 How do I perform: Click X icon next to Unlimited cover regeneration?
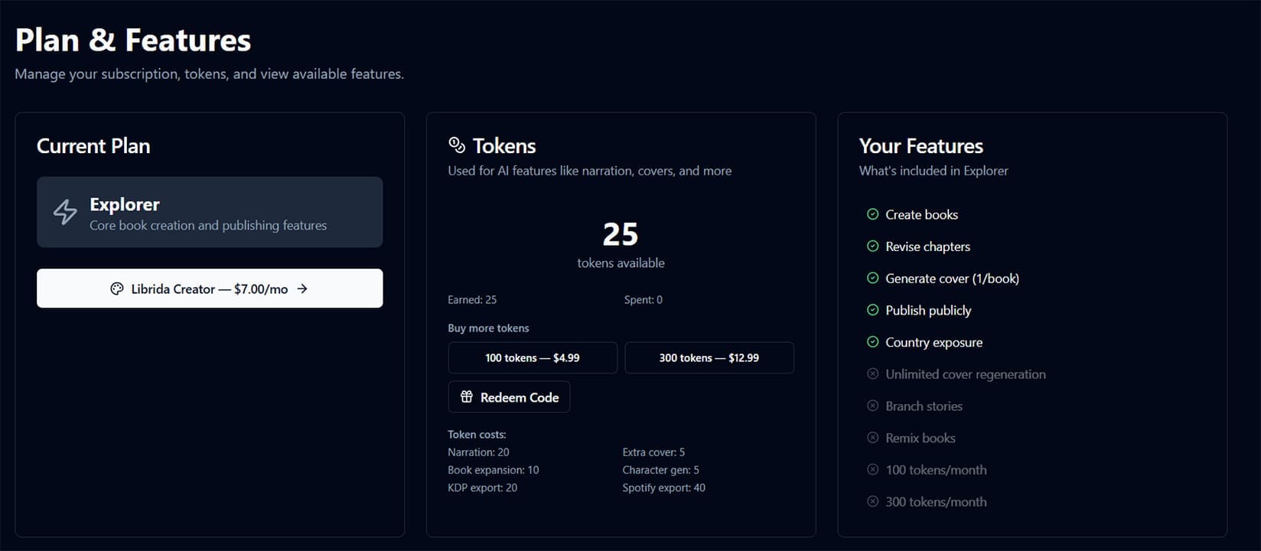click(x=872, y=374)
